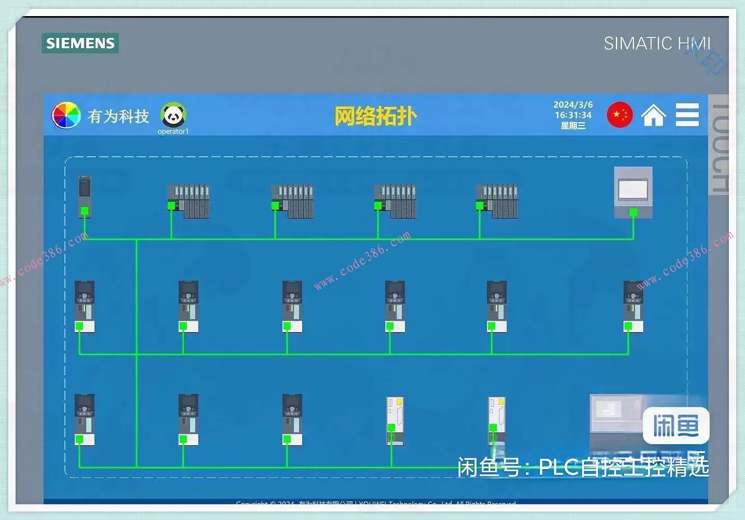This screenshot has height=520, width=745.
Task: Select the first distributed I/O station icon
Action: coord(189,201)
